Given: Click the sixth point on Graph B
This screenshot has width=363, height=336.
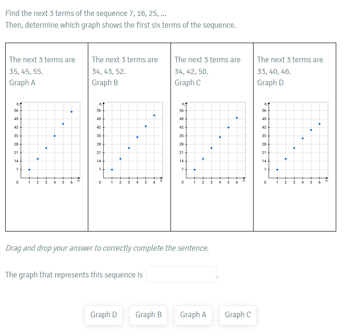Looking at the screenshot, I should point(154,115).
